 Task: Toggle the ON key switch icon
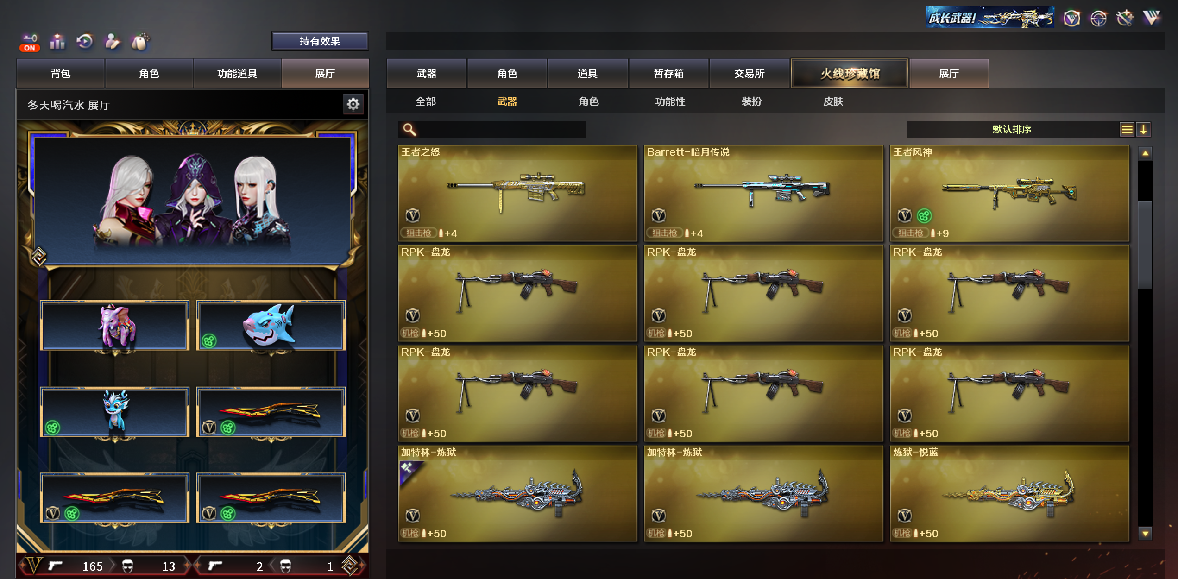(30, 42)
